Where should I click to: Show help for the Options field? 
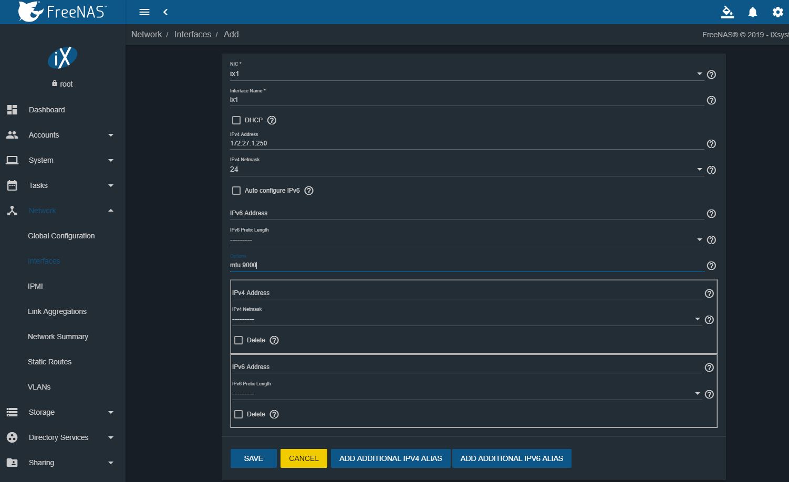coord(711,266)
